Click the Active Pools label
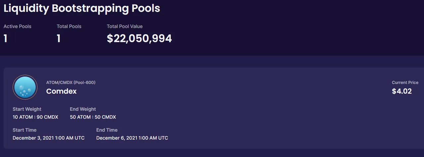This screenshot has height=157, width=424. coord(17,26)
